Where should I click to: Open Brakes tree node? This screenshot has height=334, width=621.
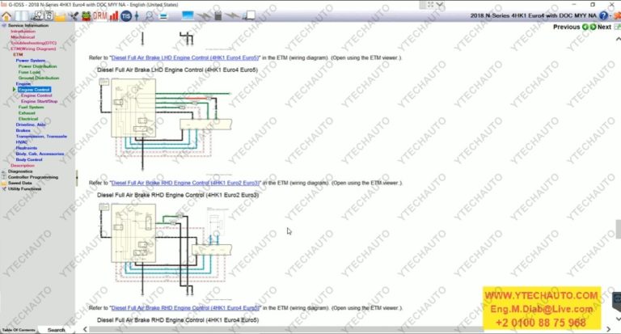point(23,130)
